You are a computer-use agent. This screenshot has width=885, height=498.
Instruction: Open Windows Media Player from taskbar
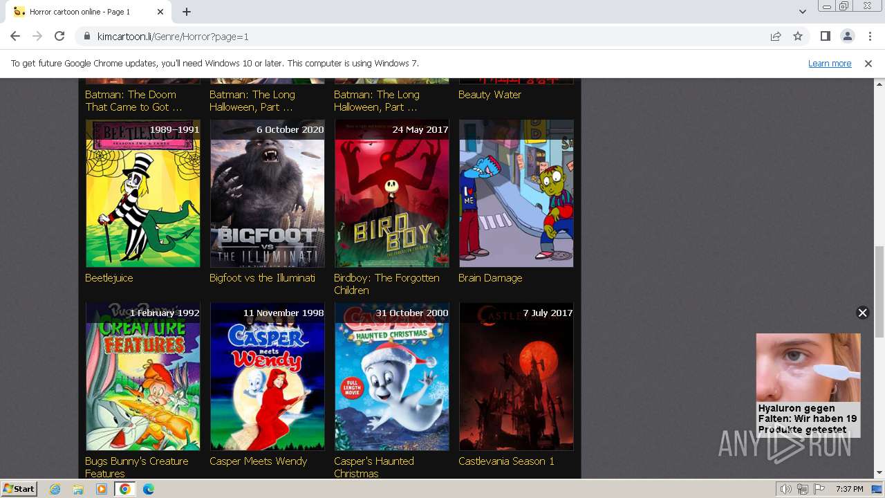(102, 489)
